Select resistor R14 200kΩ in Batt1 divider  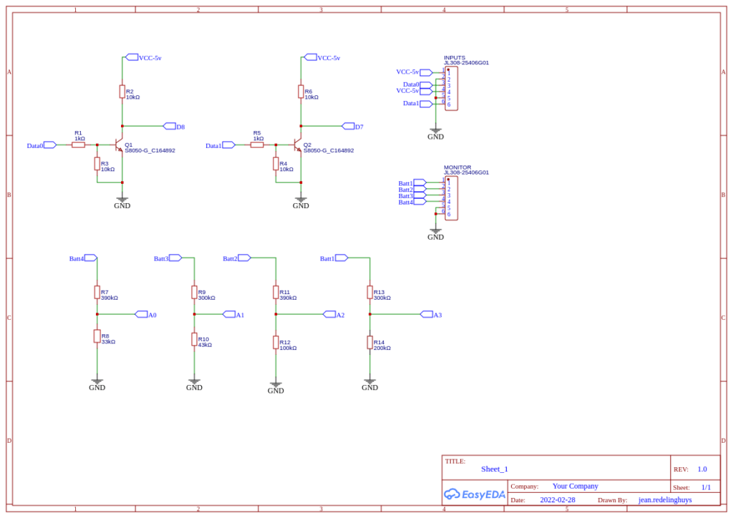(x=369, y=343)
